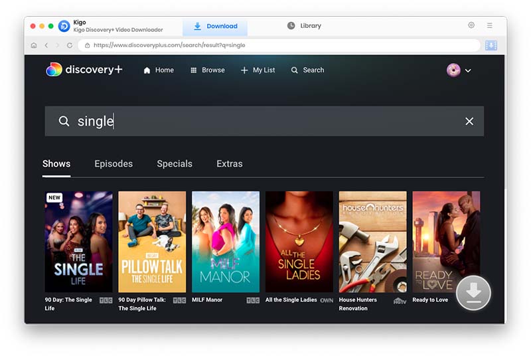This screenshot has width=531, height=356.
Task: Open the hamburger menu icon
Action: pos(490,25)
